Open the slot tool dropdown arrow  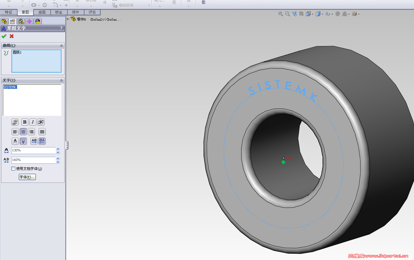[x=39, y=5]
